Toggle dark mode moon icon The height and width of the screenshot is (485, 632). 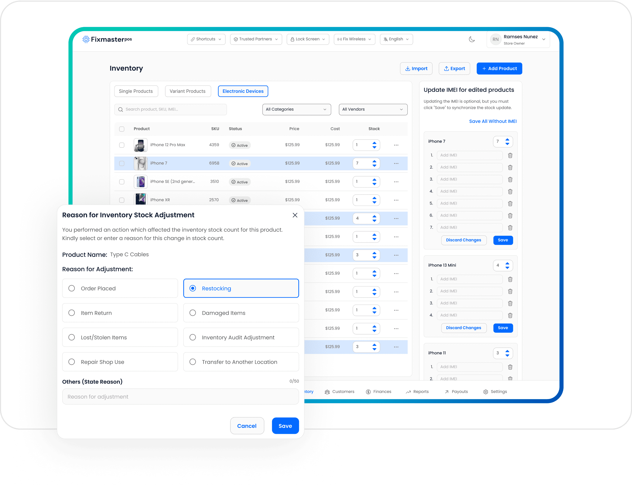click(472, 39)
